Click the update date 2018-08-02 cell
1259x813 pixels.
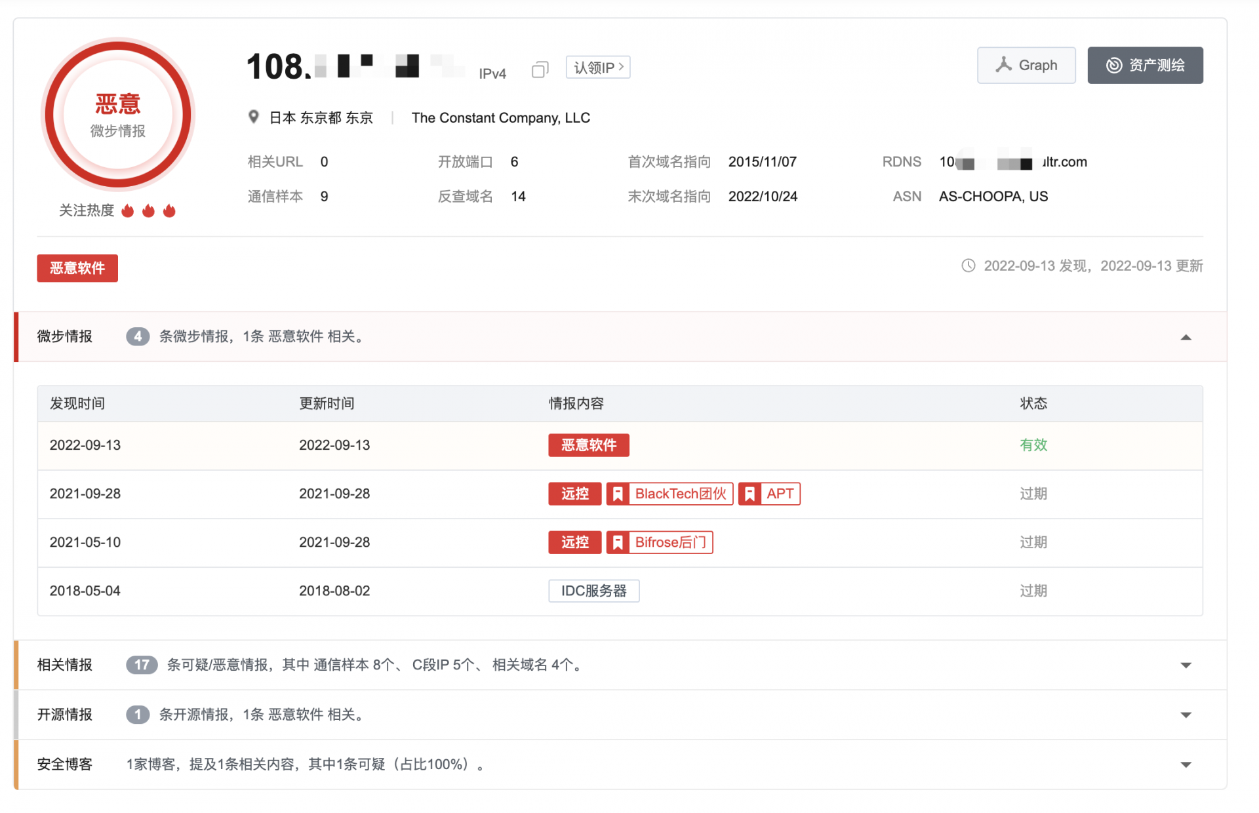pos(334,591)
